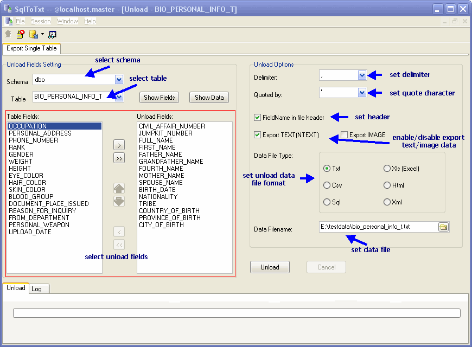Open the Quoted by dropdown
Screen dimensions: 472x347
[x=362, y=93]
